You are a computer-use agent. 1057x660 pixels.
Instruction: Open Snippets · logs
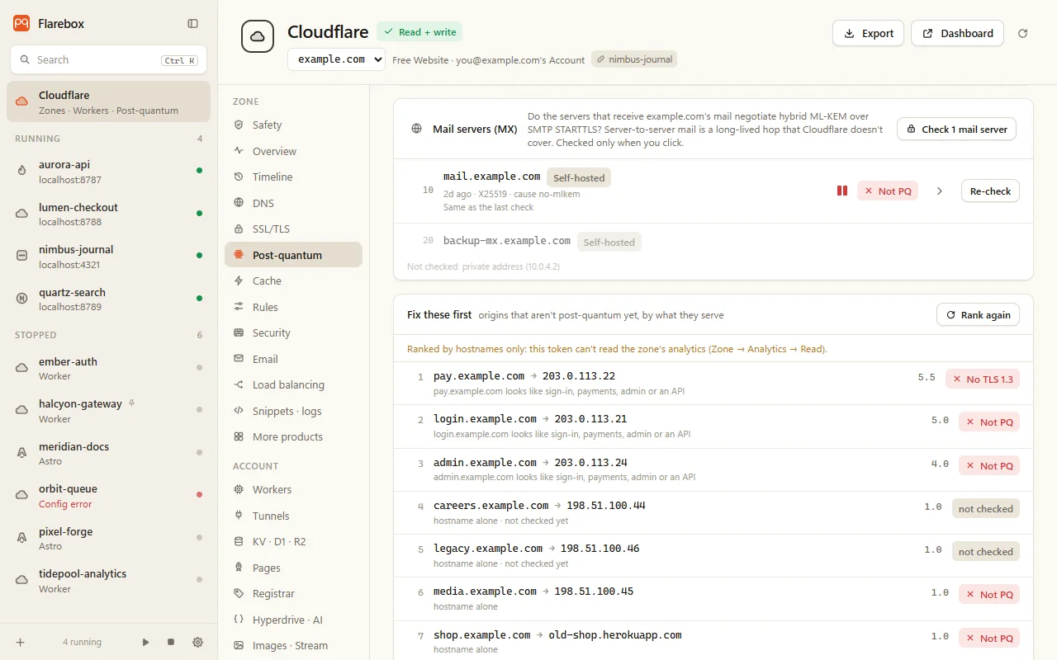[293, 411]
